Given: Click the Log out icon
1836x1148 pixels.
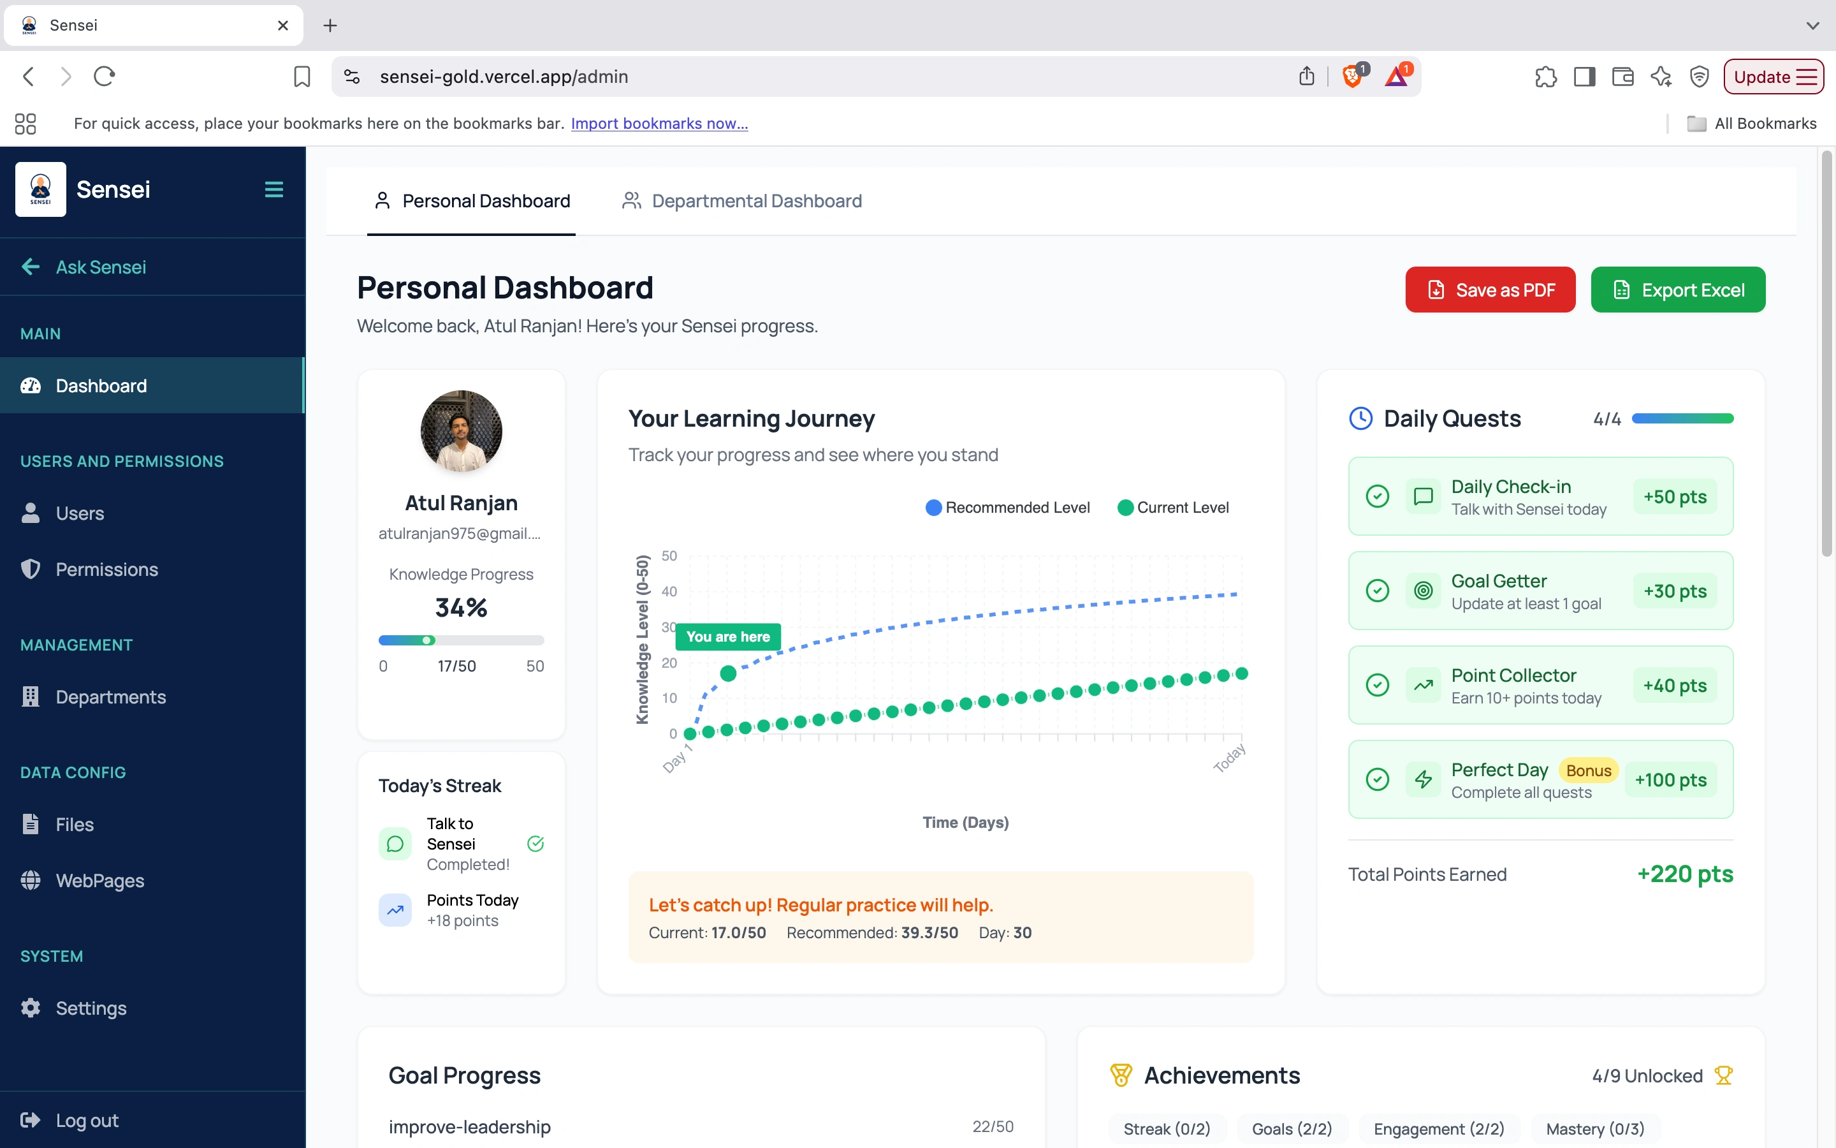Looking at the screenshot, I should [31, 1119].
